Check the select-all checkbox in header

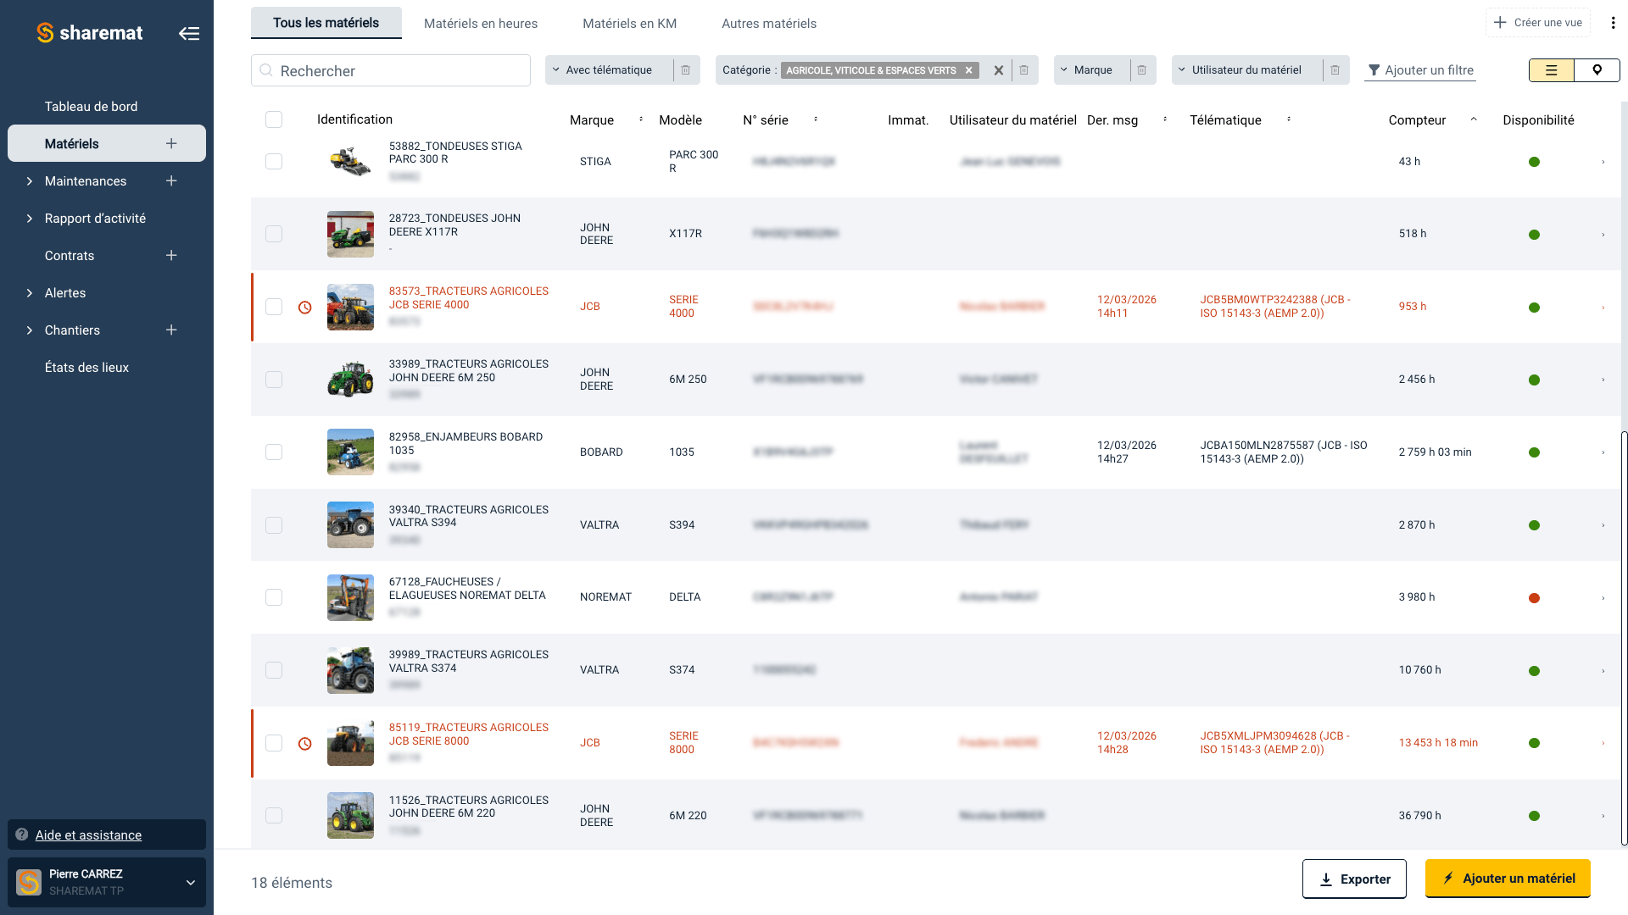click(x=274, y=119)
